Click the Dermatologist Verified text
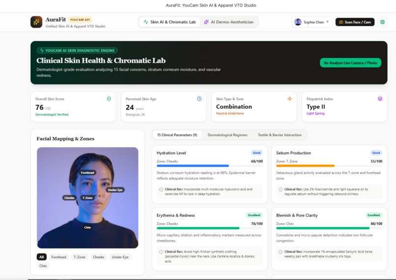 point(52,114)
